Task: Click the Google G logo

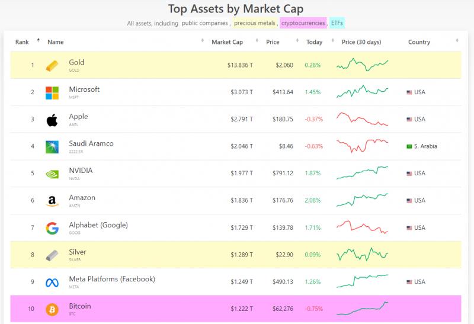Action: click(x=52, y=228)
